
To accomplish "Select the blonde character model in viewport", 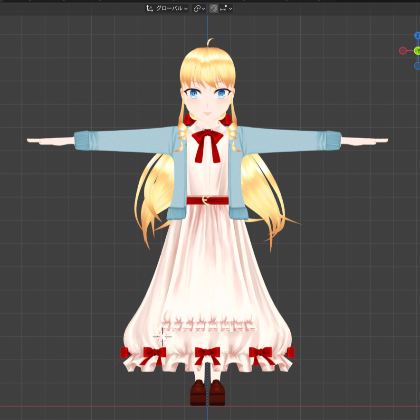I will tap(208, 222).
